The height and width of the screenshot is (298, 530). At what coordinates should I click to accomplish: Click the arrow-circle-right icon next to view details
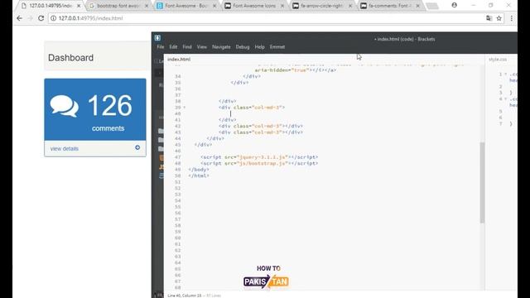[x=137, y=147]
